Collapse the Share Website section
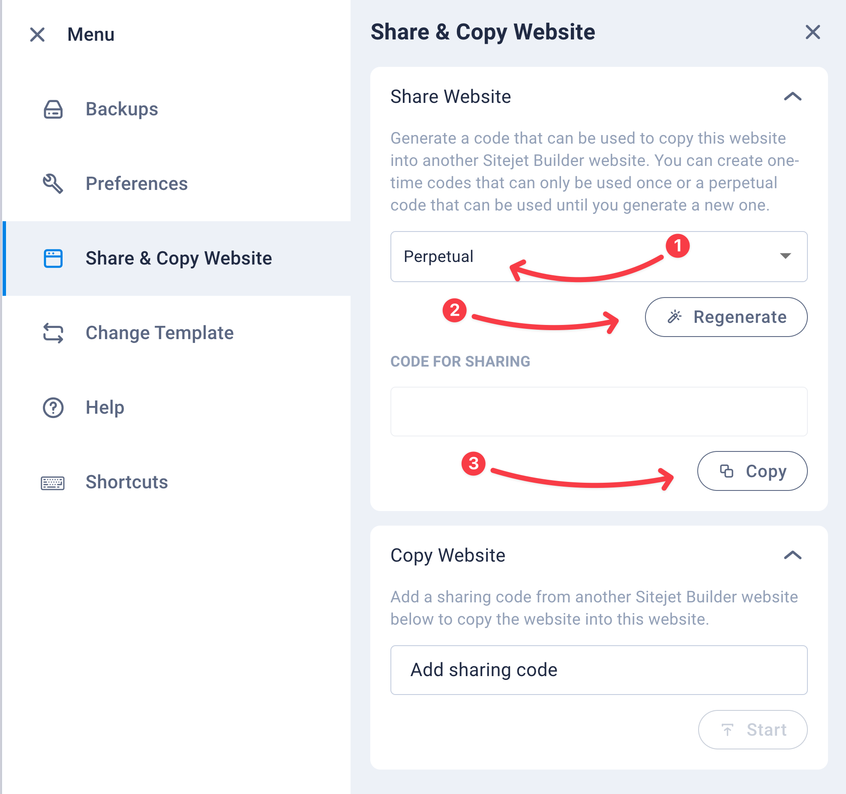This screenshot has width=846, height=794. [792, 96]
